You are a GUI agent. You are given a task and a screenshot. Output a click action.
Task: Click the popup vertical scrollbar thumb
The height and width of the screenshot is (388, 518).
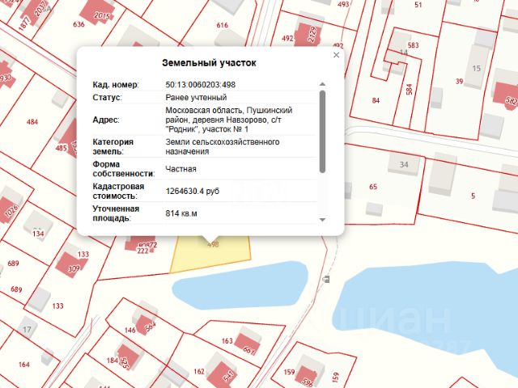[322, 132]
